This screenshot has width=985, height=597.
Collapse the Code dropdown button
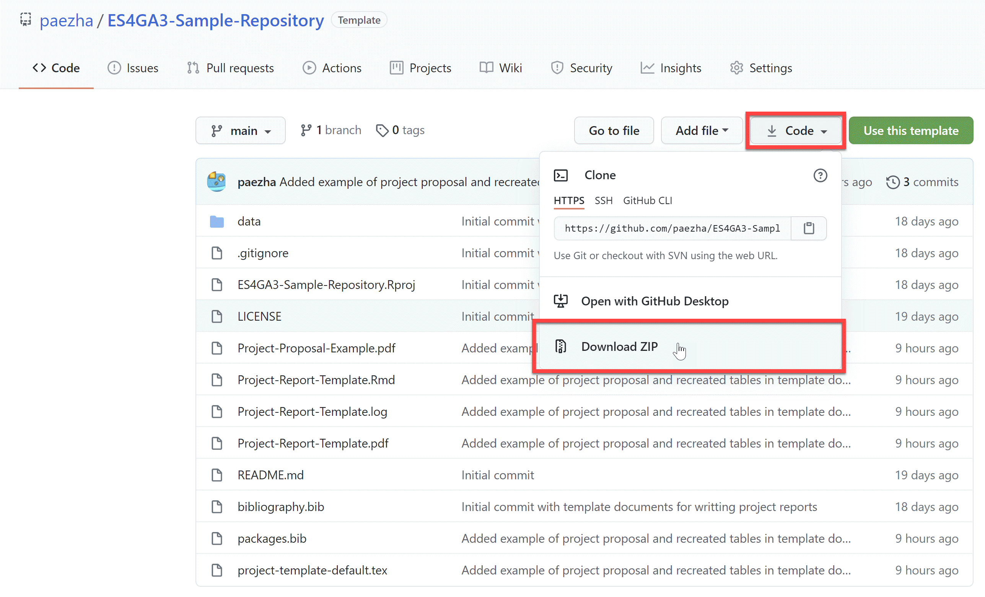(796, 131)
